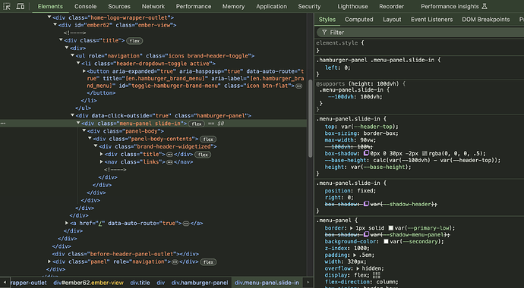Click the ellipsis badge in the a href row

pyautogui.click(x=186, y=224)
